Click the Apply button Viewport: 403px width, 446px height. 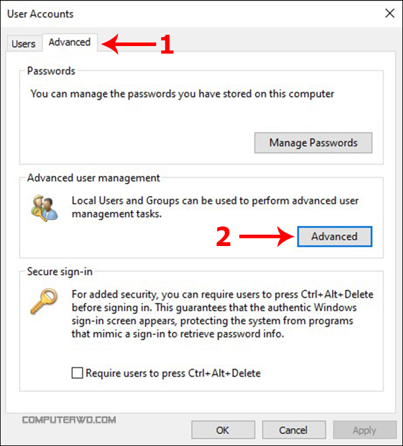[364, 430]
